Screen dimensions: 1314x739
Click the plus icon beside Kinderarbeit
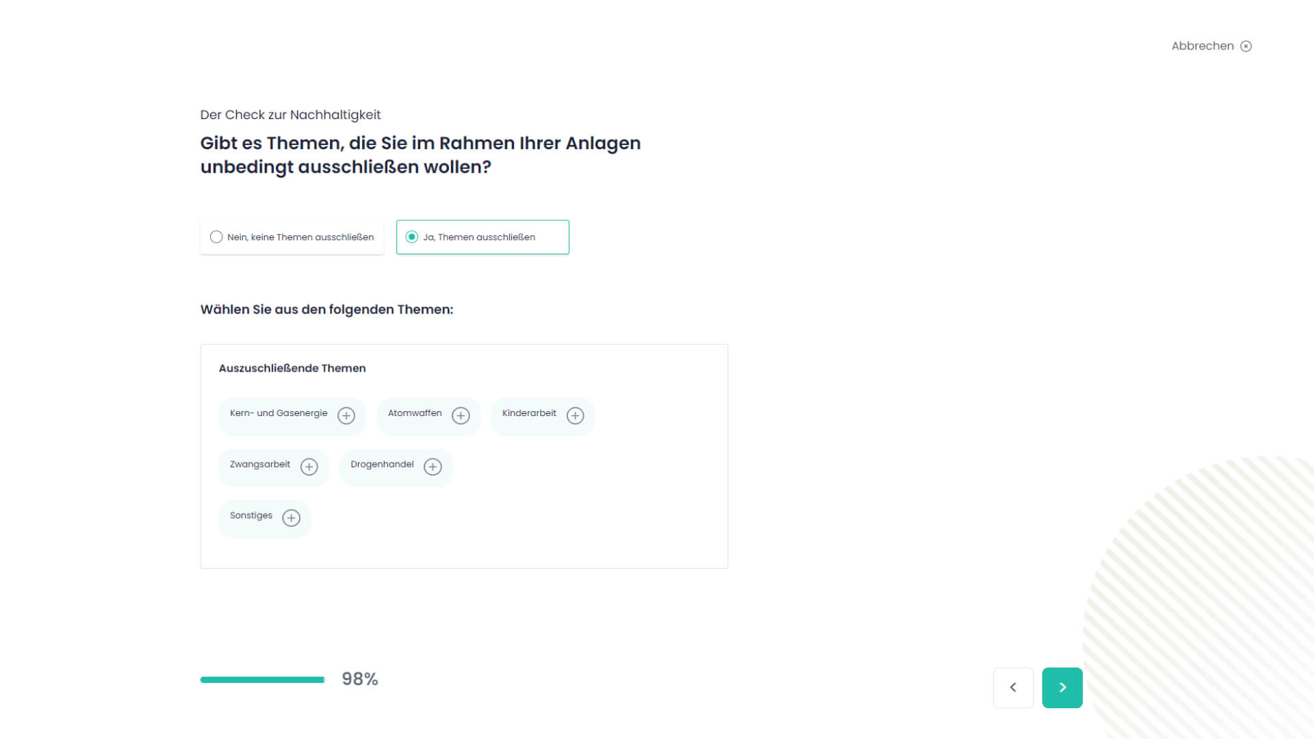(x=575, y=416)
